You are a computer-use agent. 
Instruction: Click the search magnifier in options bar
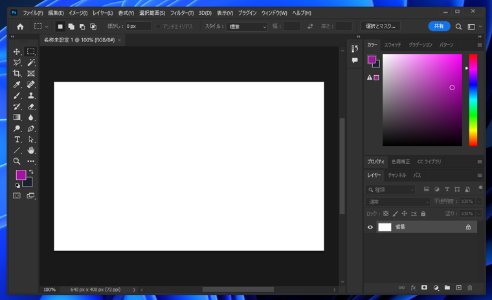(458, 27)
